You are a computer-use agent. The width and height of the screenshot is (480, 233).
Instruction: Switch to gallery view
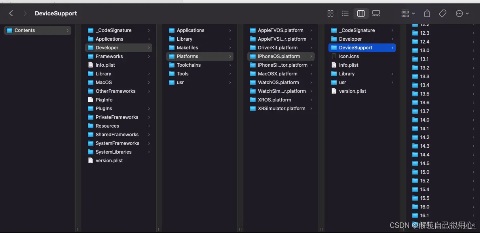(376, 13)
